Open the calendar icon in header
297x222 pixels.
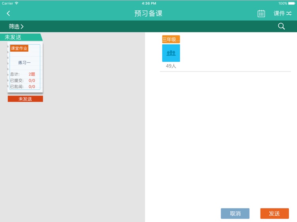click(x=261, y=13)
